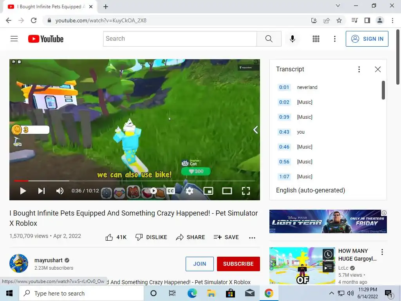
Task: Toggle Chrome side panel
Action: click(367, 20)
